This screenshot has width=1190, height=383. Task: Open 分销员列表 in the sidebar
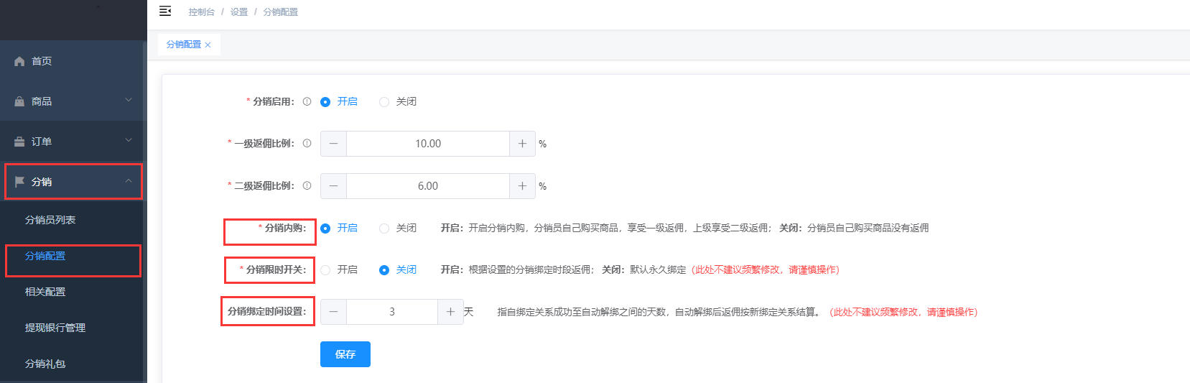point(50,220)
